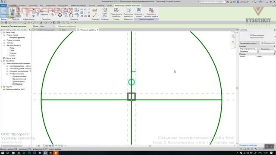Expand the Groups (Группы) tree node

pos(2,87)
